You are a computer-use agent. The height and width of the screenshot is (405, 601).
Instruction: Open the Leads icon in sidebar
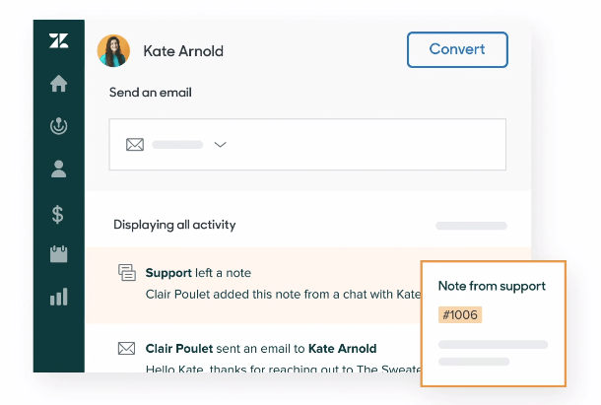pyautogui.click(x=58, y=126)
